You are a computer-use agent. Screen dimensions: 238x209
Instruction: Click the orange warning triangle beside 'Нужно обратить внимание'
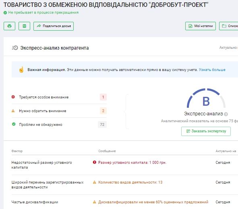point(13,111)
